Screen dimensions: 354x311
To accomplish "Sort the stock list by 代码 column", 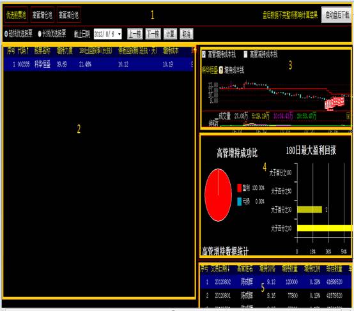I will 23,50.
